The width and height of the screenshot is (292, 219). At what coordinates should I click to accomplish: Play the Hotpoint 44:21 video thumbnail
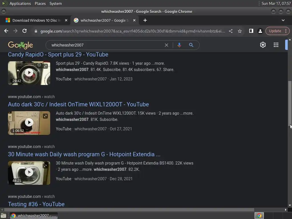(x=29, y=173)
